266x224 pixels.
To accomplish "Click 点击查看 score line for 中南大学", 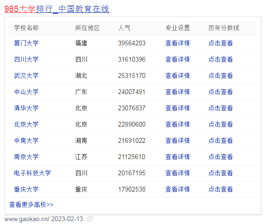I will 221,140.
